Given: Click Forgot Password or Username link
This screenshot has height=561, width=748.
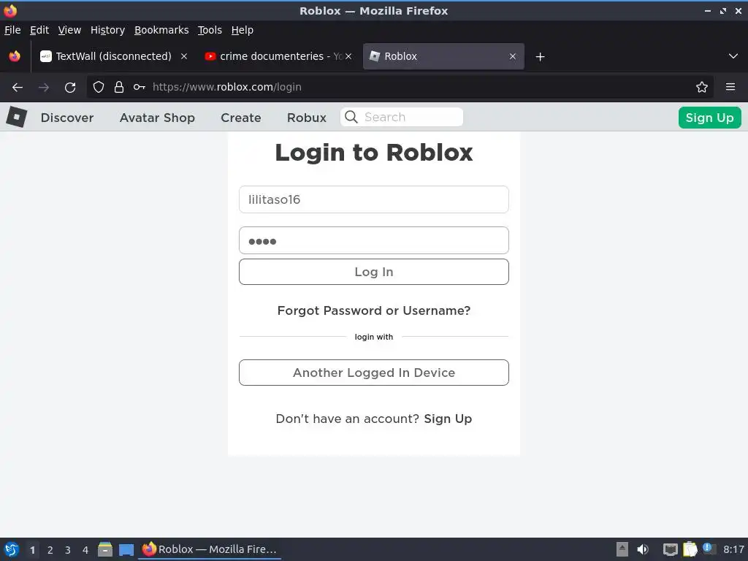Looking at the screenshot, I should tap(373, 310).
